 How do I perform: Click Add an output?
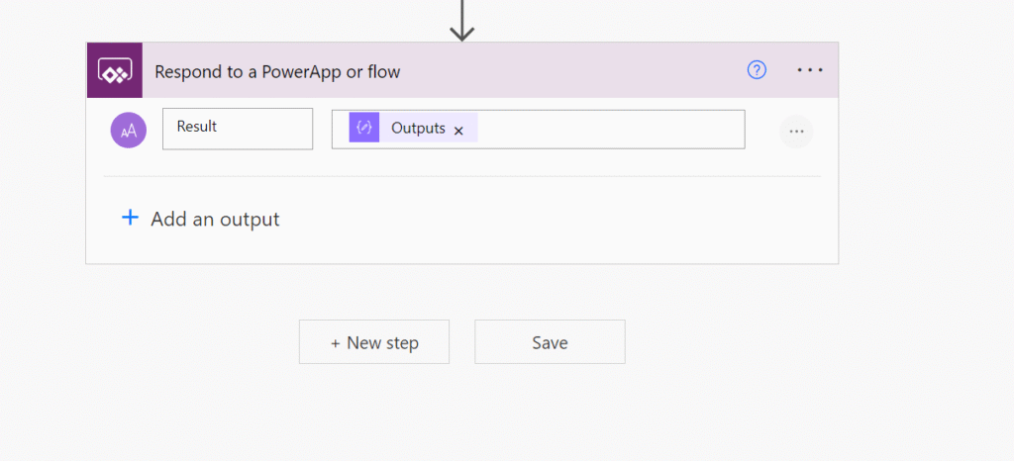point(200,219)
